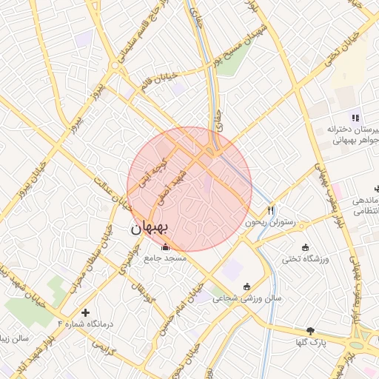Click the school icon above دبیرستان دخترانه
379x379 pixels.
[x=355, y=118]
